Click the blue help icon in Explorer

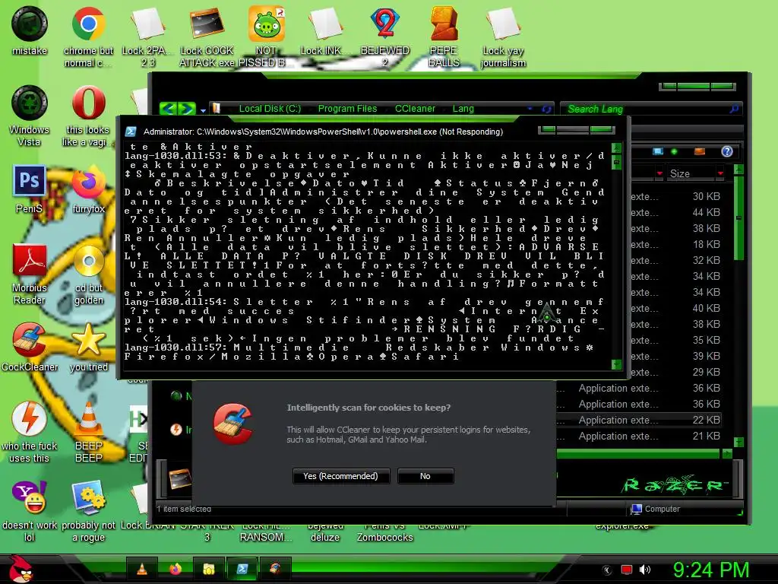[x=727, y=151]
